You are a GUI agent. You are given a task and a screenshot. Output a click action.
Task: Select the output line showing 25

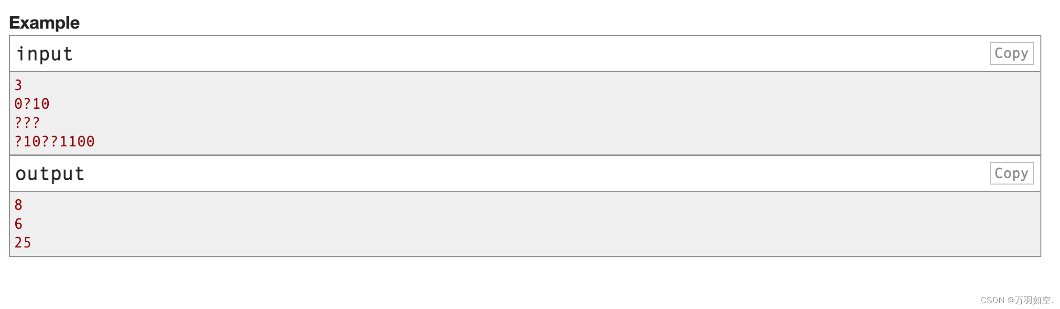[x=22, y=243]
